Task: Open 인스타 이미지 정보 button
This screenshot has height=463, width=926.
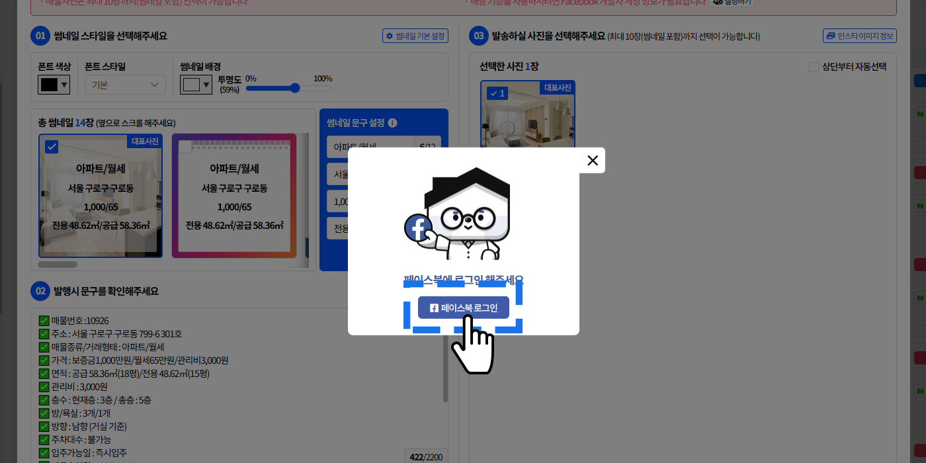Action: point(859,36)
